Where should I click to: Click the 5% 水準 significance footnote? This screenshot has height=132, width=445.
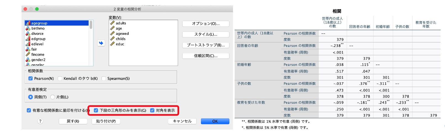click(x=275, y=128)
